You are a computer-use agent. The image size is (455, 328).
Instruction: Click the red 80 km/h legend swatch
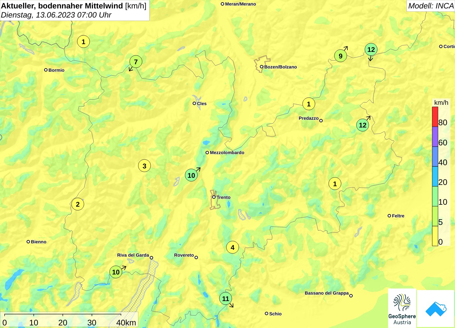pos(435,117)
